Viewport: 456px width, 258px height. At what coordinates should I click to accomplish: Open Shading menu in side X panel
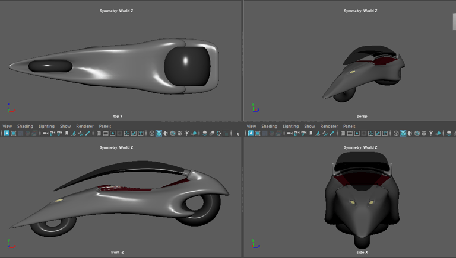point(270,127)
